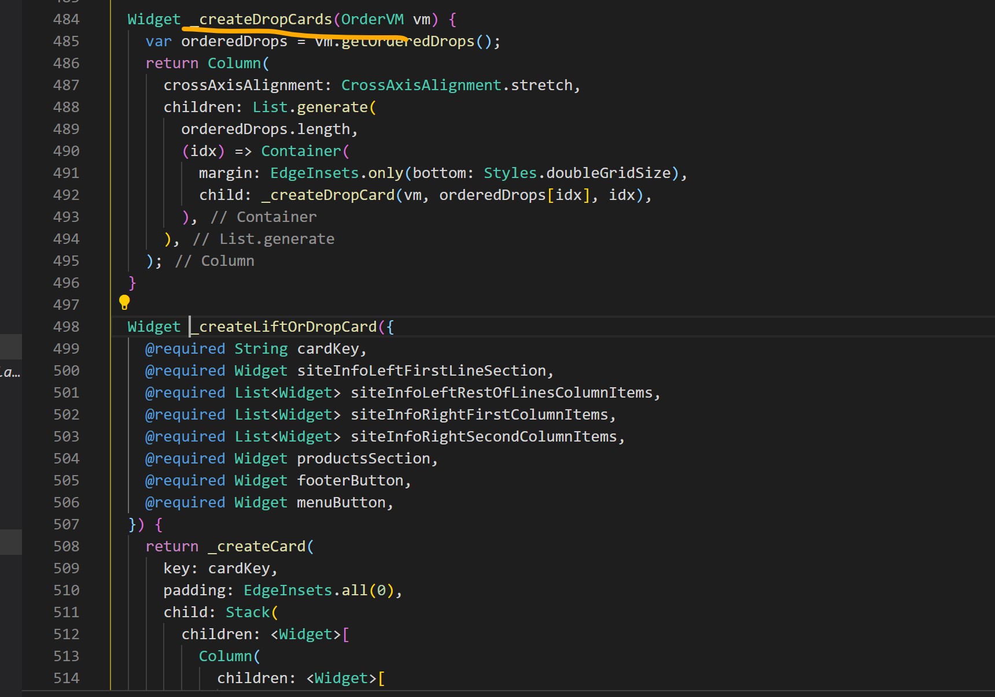Select the CrossAxisAlignment.stretch token
The image size is (995, 697).
tap(460, 84)
